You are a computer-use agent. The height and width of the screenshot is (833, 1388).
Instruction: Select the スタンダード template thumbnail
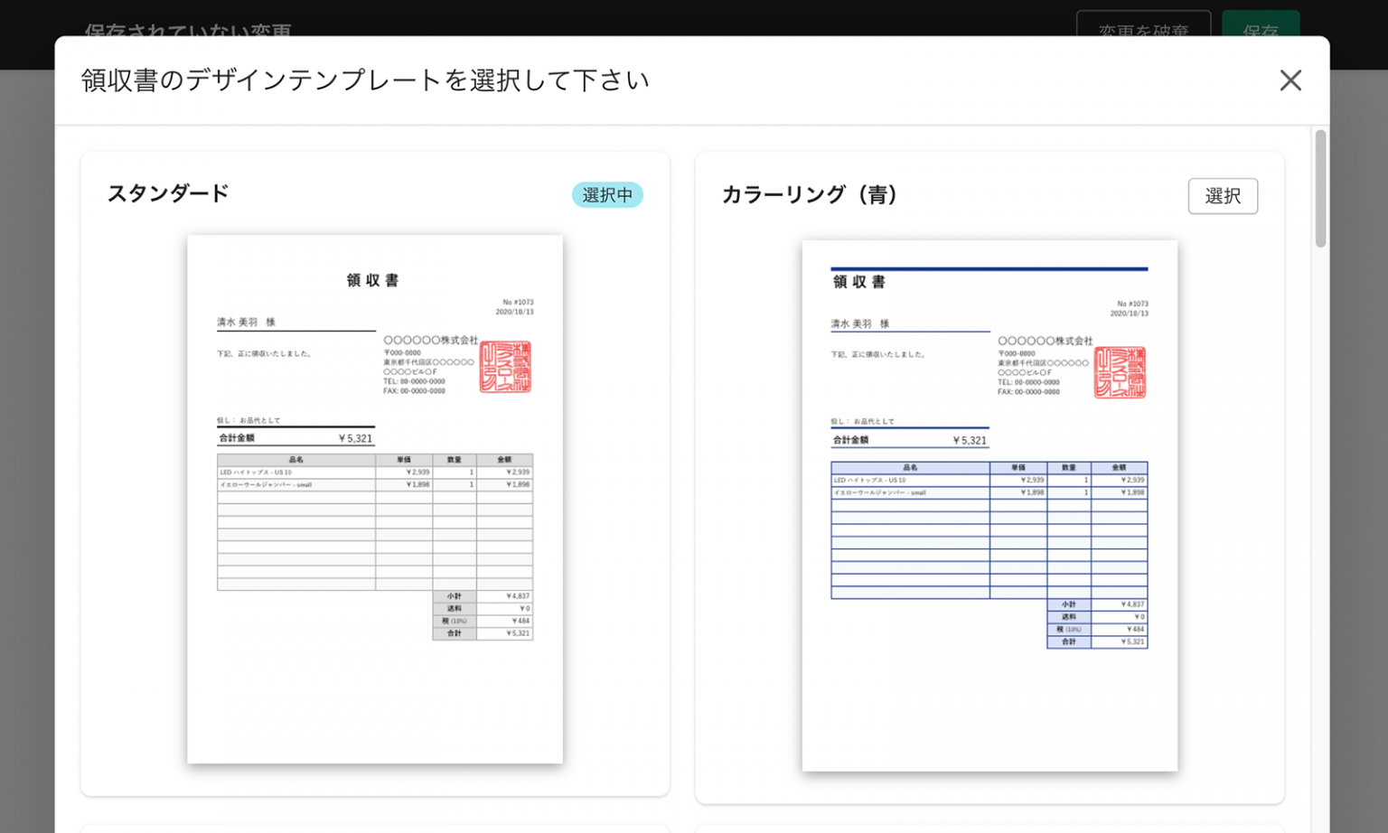(x=375, y=497)
